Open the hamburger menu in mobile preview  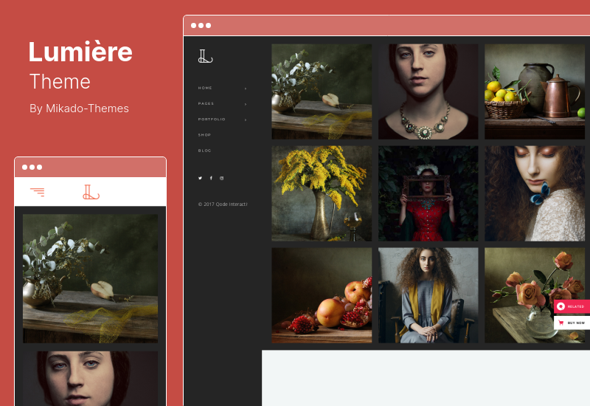(38, 192)
